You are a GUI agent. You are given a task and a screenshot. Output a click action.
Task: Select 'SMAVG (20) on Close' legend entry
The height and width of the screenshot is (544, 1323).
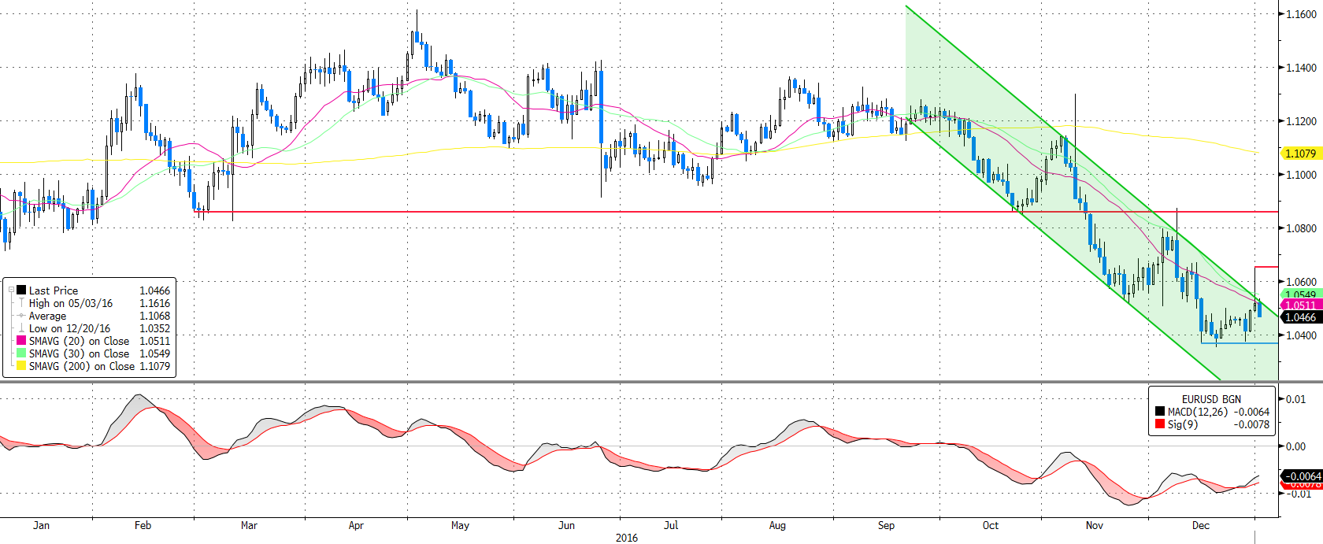tap(79, 341)
